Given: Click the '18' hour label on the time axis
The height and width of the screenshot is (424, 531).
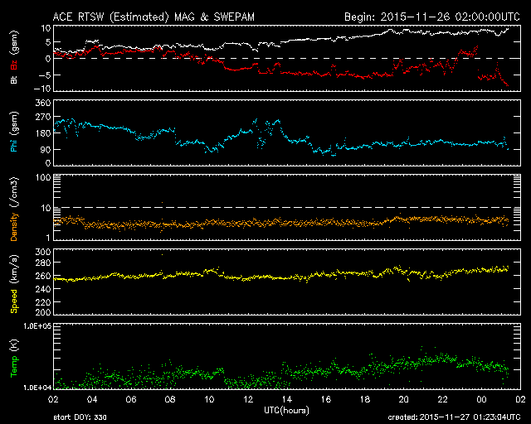Looking at the screenshot, I should pos(365,399).
